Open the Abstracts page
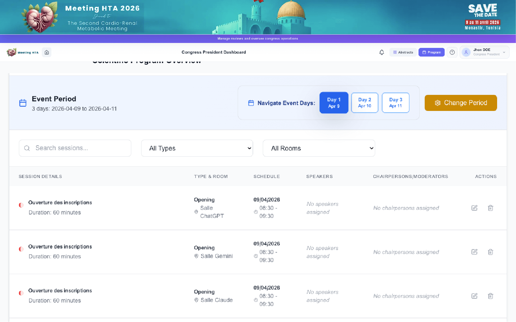This screenshot has width=516, height=322. click(x=403, y=52)
